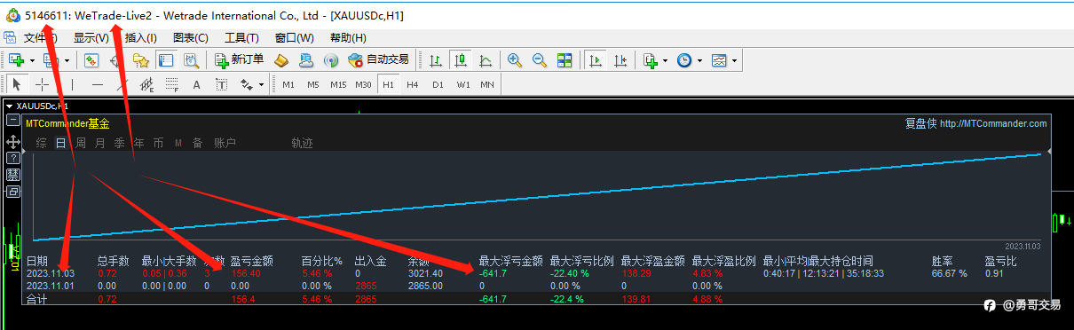Switch to M15 timeframe
Image resolution: width=1074 pixels, height=330 pixels.
(338, 84)
